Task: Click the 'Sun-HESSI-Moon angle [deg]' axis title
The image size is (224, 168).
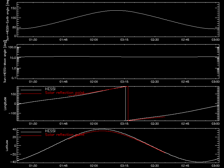Action: point(5,62)
